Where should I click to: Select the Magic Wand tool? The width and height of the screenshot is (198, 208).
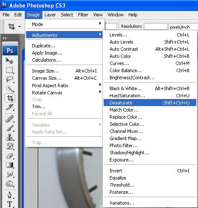coord(10,88)
